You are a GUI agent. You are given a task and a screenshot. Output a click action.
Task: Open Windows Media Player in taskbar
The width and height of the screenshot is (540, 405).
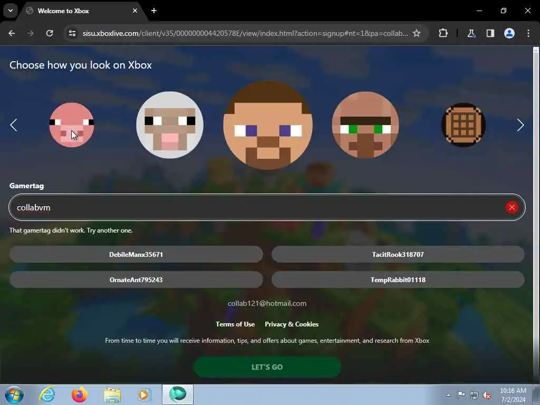(x=144, y=394)
